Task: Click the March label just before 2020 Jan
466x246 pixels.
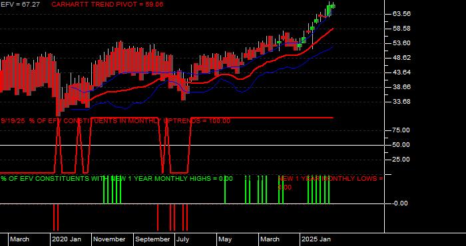Action: (x=19, y=239)
